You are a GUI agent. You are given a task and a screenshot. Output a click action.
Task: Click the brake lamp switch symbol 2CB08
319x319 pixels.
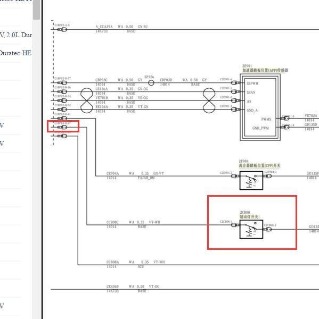pos(251,229)
